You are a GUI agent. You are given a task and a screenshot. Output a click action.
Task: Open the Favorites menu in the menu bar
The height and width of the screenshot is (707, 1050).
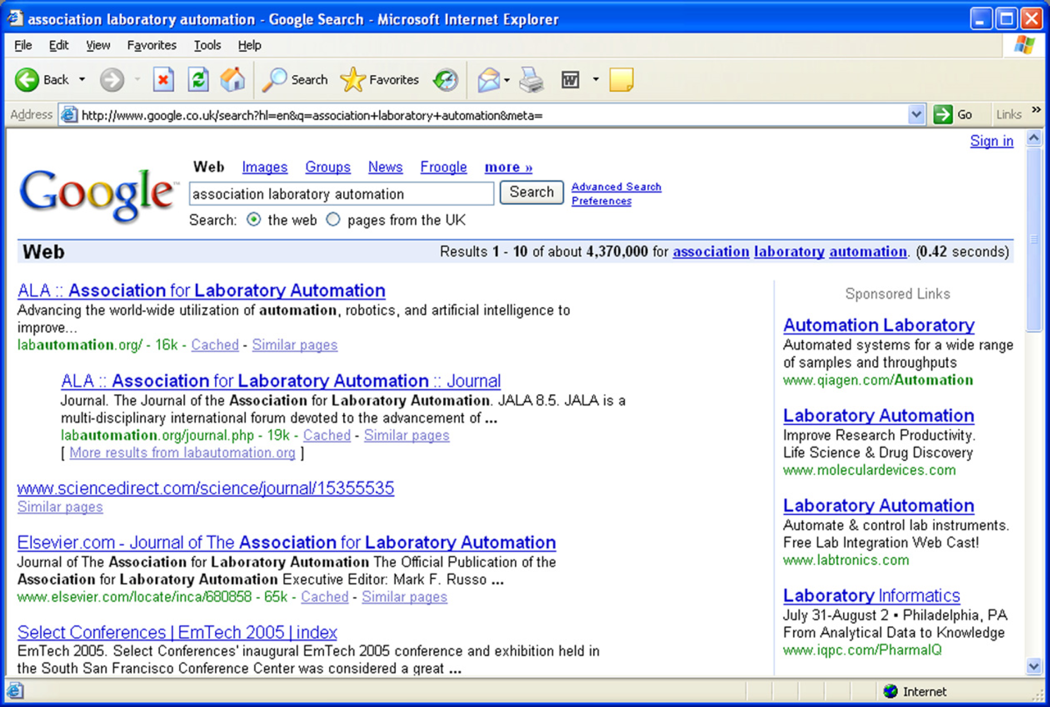click(x=151, y=45)
